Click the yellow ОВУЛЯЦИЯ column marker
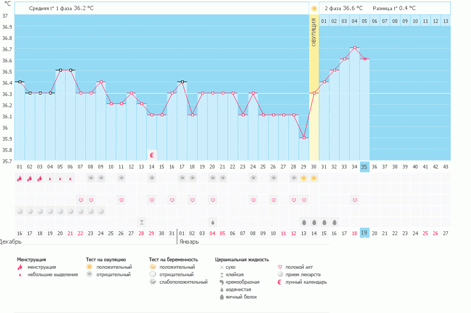 coord(314,32)
